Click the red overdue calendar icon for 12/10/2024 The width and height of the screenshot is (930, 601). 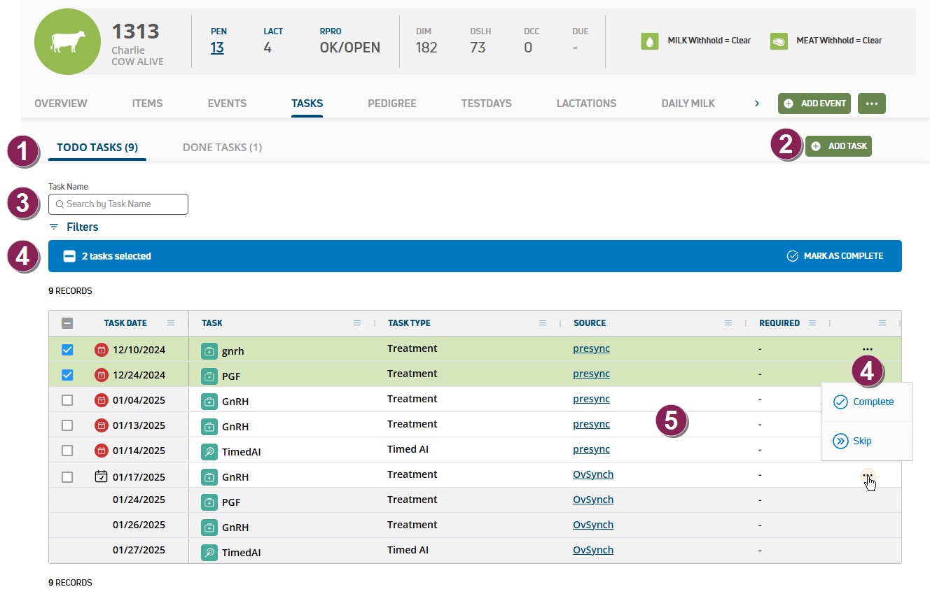tap(102, 350)
